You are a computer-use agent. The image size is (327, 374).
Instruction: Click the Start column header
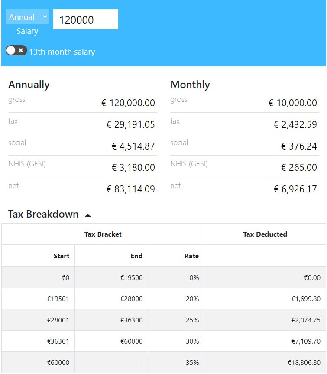tap(62, 256)
